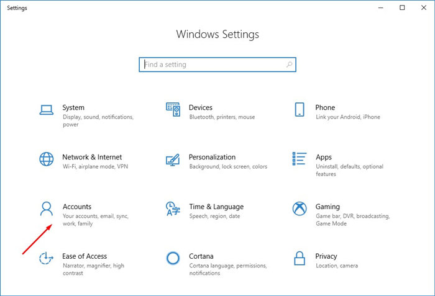Open the Network & Internet globe icon

[x=47, y=159]
